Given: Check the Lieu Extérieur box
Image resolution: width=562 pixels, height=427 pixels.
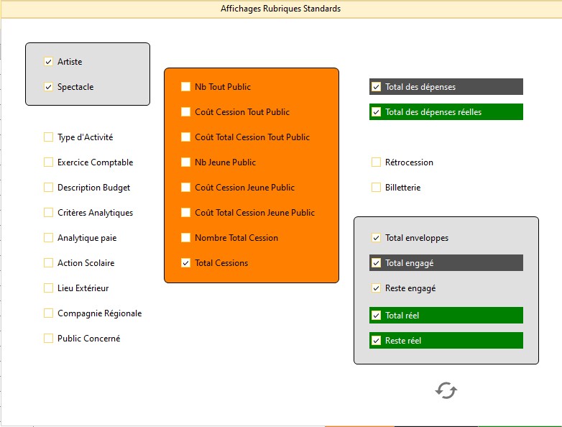Looking at the screenshot, I should coord(49,288).
